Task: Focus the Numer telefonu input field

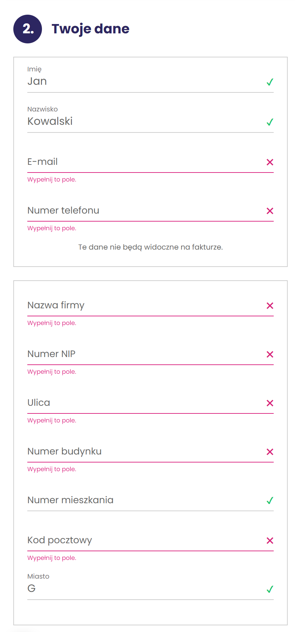Action: point(150,211)
